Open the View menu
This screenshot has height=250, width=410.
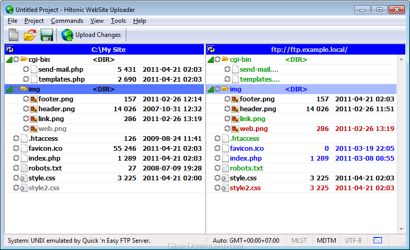click(x=97, y=21)
